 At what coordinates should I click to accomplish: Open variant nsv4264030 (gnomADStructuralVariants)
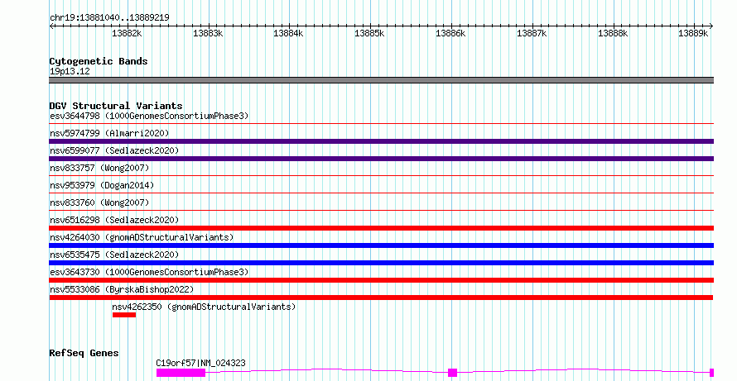tap(142, 237)
